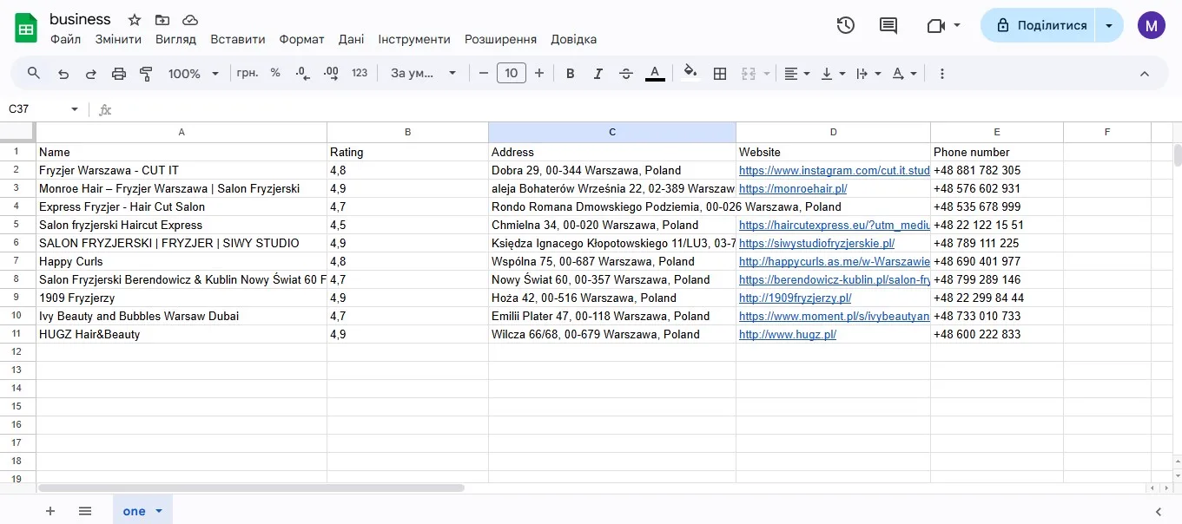
Task: Toggle strikethrough formatting
Action: pyautogui.click(x=626, y=74)
